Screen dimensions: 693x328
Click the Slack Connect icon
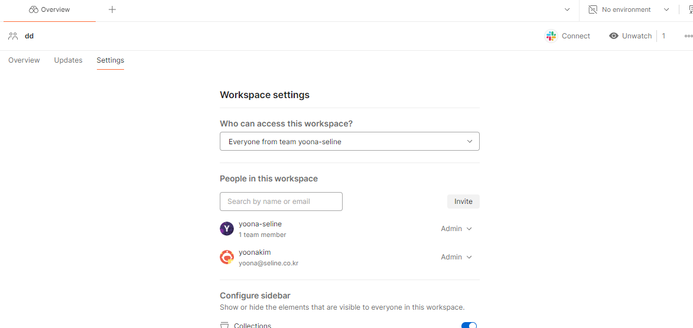coord(551,36)
